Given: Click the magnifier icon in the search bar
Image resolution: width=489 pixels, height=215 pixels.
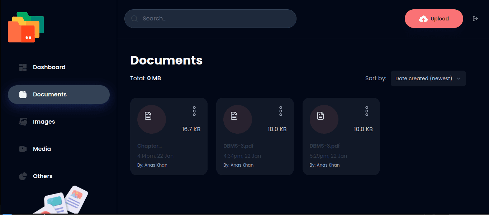Looking at the screenshot, I should click(x=134, y=19).
